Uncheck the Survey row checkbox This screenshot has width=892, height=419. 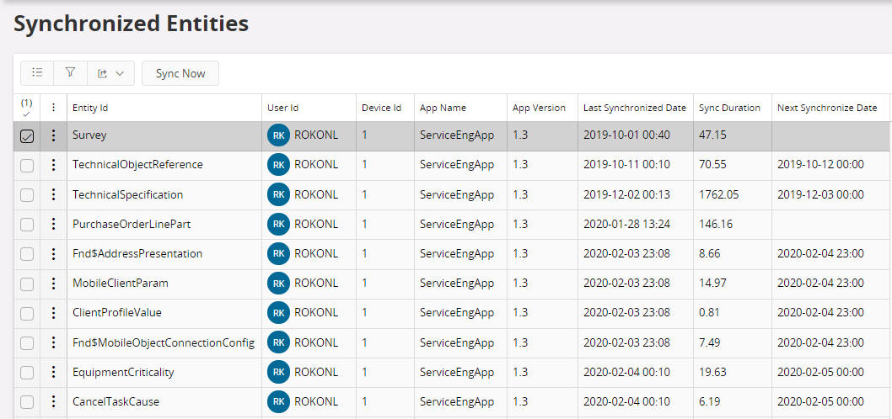pyautogui.click(x=27, y=136)
